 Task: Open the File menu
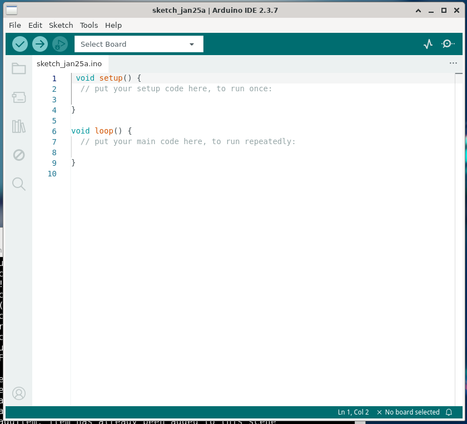[x=15, y=25]
